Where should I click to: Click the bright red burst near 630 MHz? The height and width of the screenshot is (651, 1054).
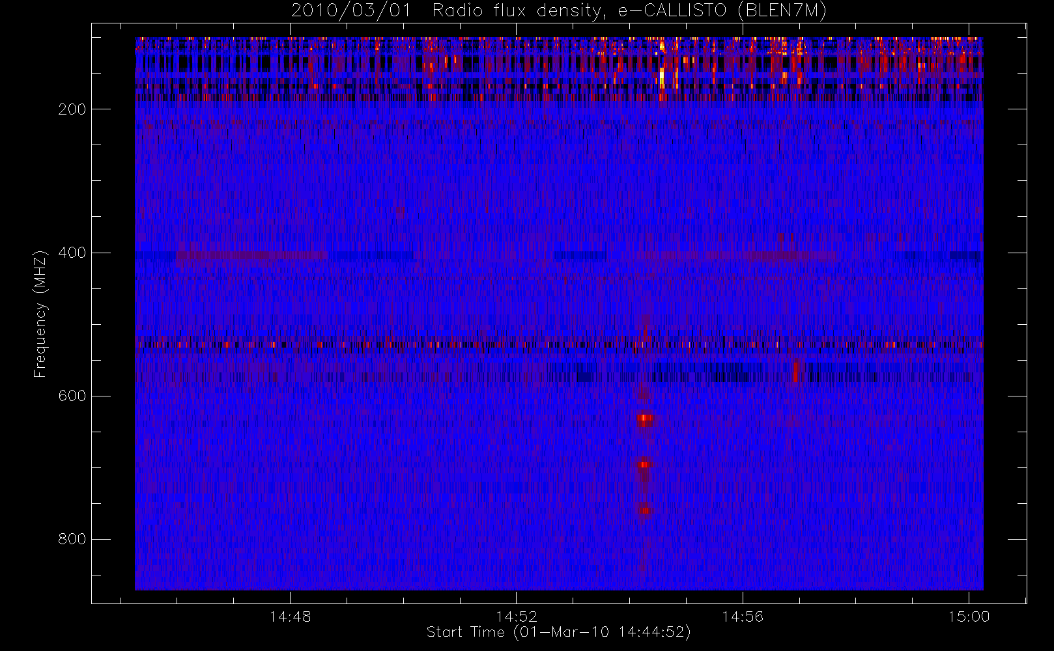coord(645,420)
